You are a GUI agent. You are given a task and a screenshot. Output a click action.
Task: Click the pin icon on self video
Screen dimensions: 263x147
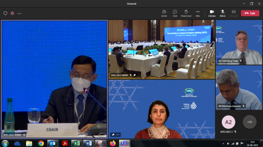pyautogui.click(x=113, y=135)
